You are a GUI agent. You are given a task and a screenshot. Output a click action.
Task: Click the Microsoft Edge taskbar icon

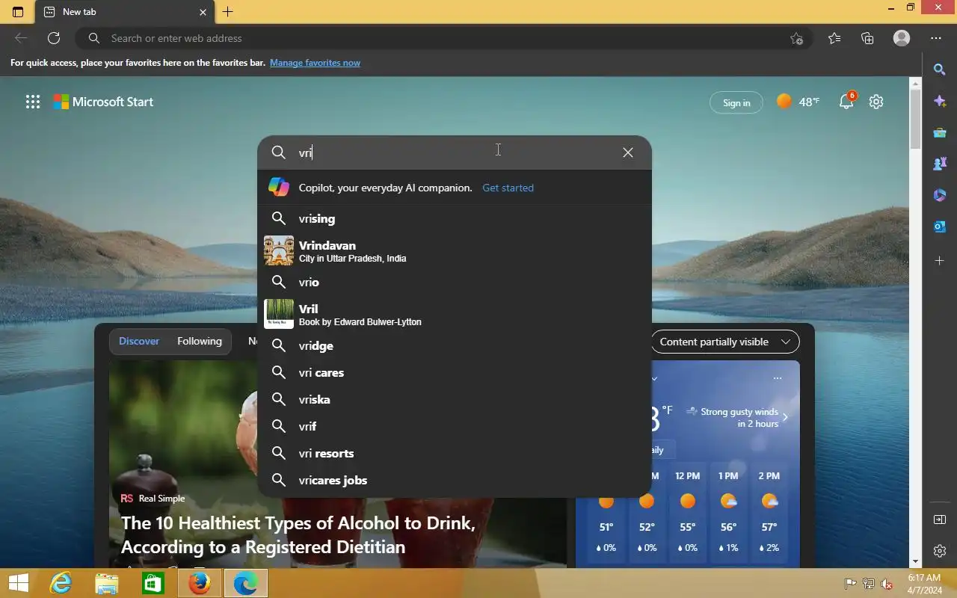[245, 583]
